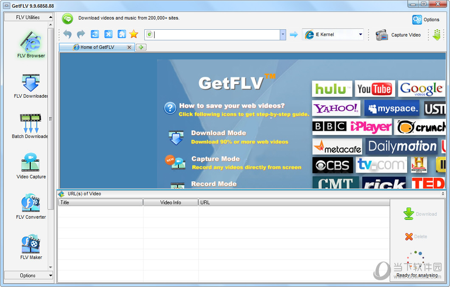
Task: Click the sidebar vertical scrollbar thumb
Action: [51, 119]
